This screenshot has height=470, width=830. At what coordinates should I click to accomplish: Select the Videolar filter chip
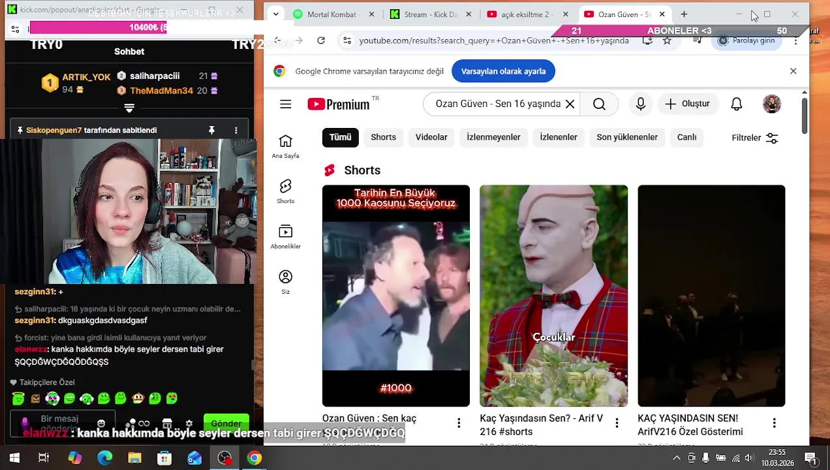pos(431,137)
